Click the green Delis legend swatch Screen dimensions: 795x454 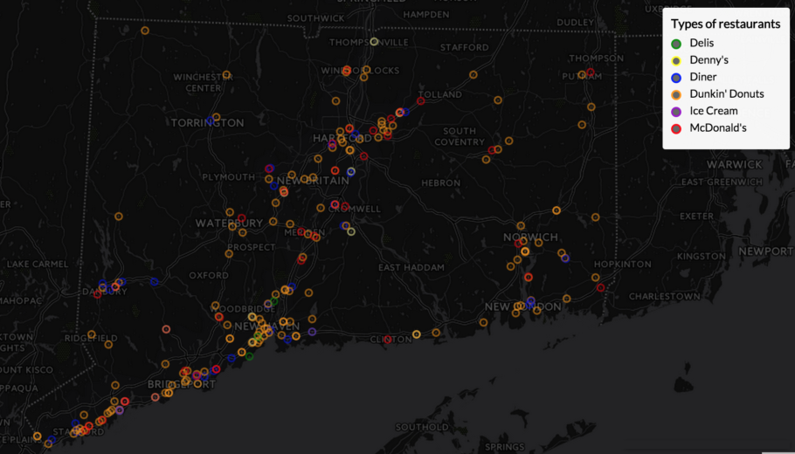pyautogui.click(x=676, y=44)
